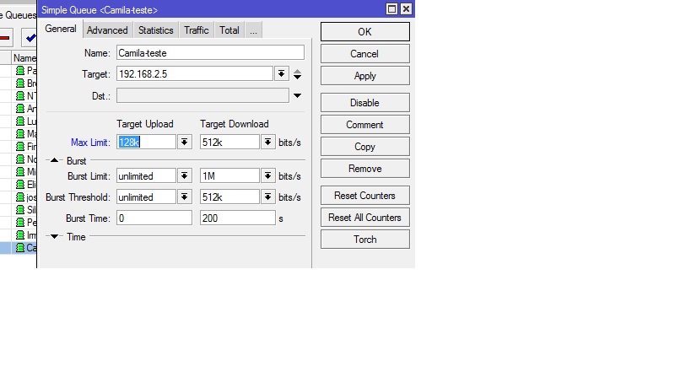Screen dimensions: 691x388
Task: Open the Total tab
Action: [229, 30]
